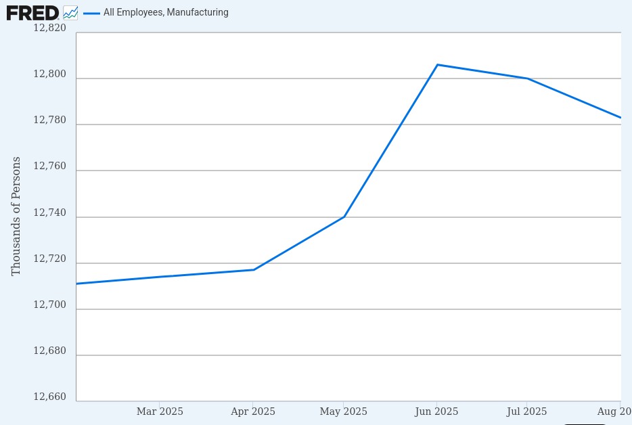Image resolution: width=632 pixels, height=425 pixels.
Task: Click the 'May 2025' x-axis label
Action: (344, 411)
